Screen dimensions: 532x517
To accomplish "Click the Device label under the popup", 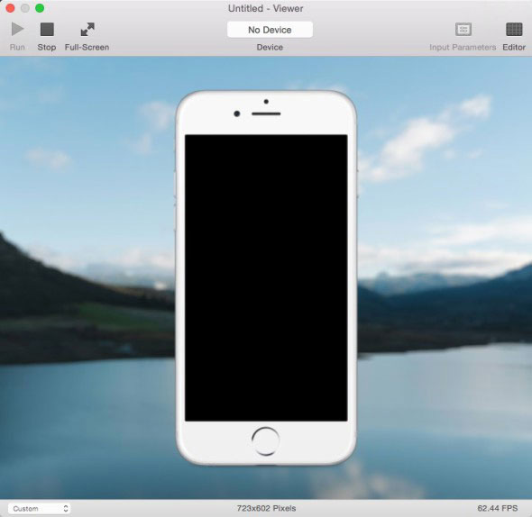I will click(x=270, y=47).
